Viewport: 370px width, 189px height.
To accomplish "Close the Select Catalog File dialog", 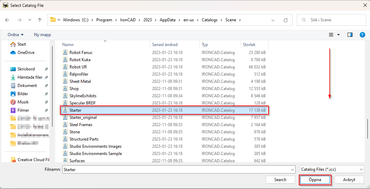I will pos(364,5).
